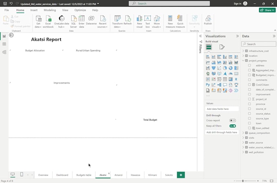
Task: Create a Quick measure
Action: point(180,21)
